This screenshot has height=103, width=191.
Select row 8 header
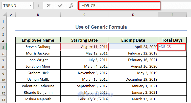3,67
